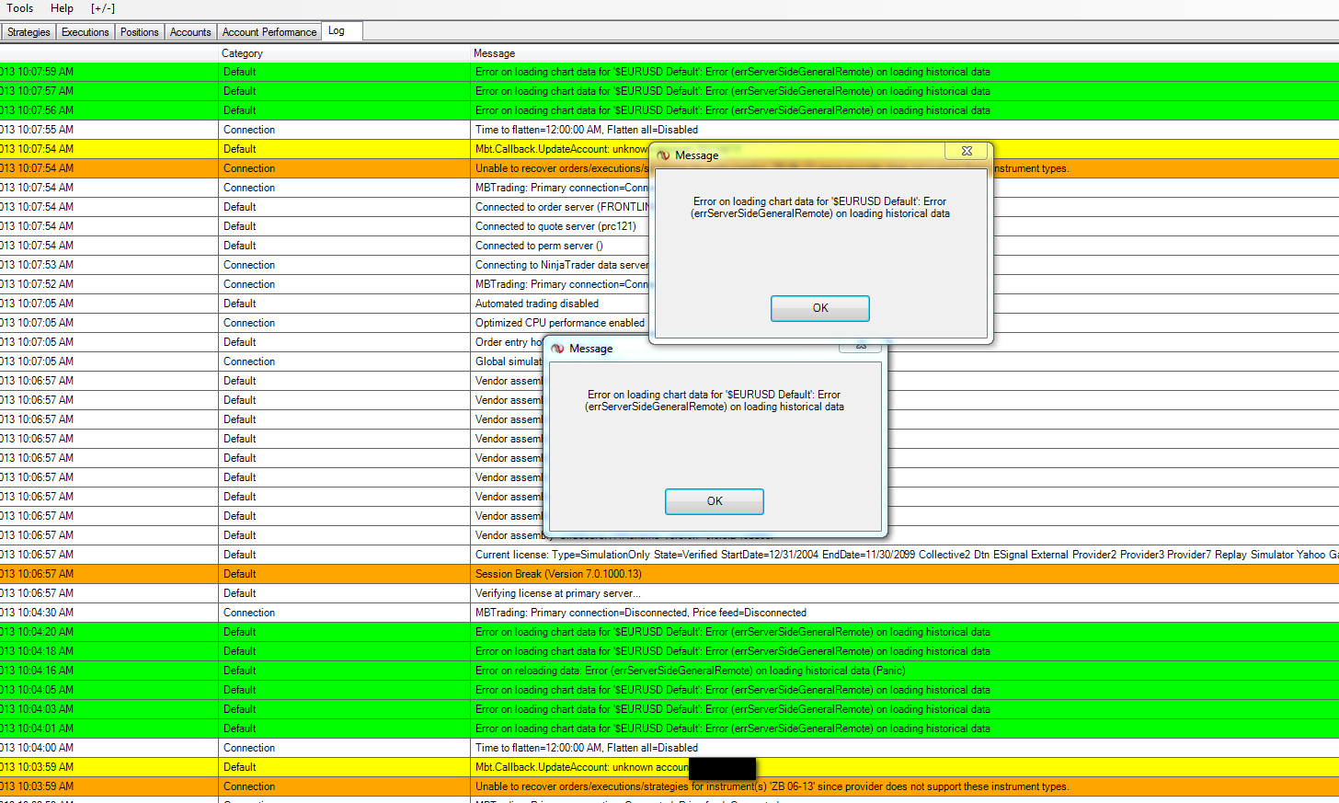Select 'Optimized CPU performance enabled' entry

point(560,323)
